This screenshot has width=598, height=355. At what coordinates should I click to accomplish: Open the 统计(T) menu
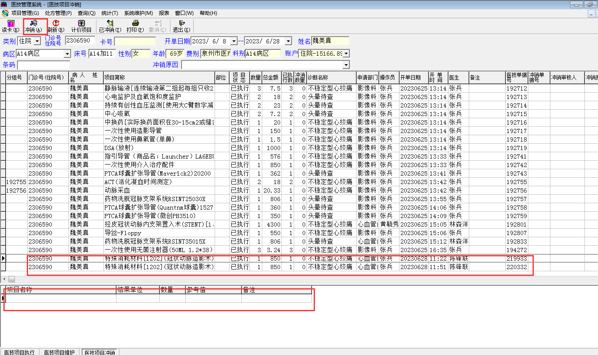click(x=110, y=13)
